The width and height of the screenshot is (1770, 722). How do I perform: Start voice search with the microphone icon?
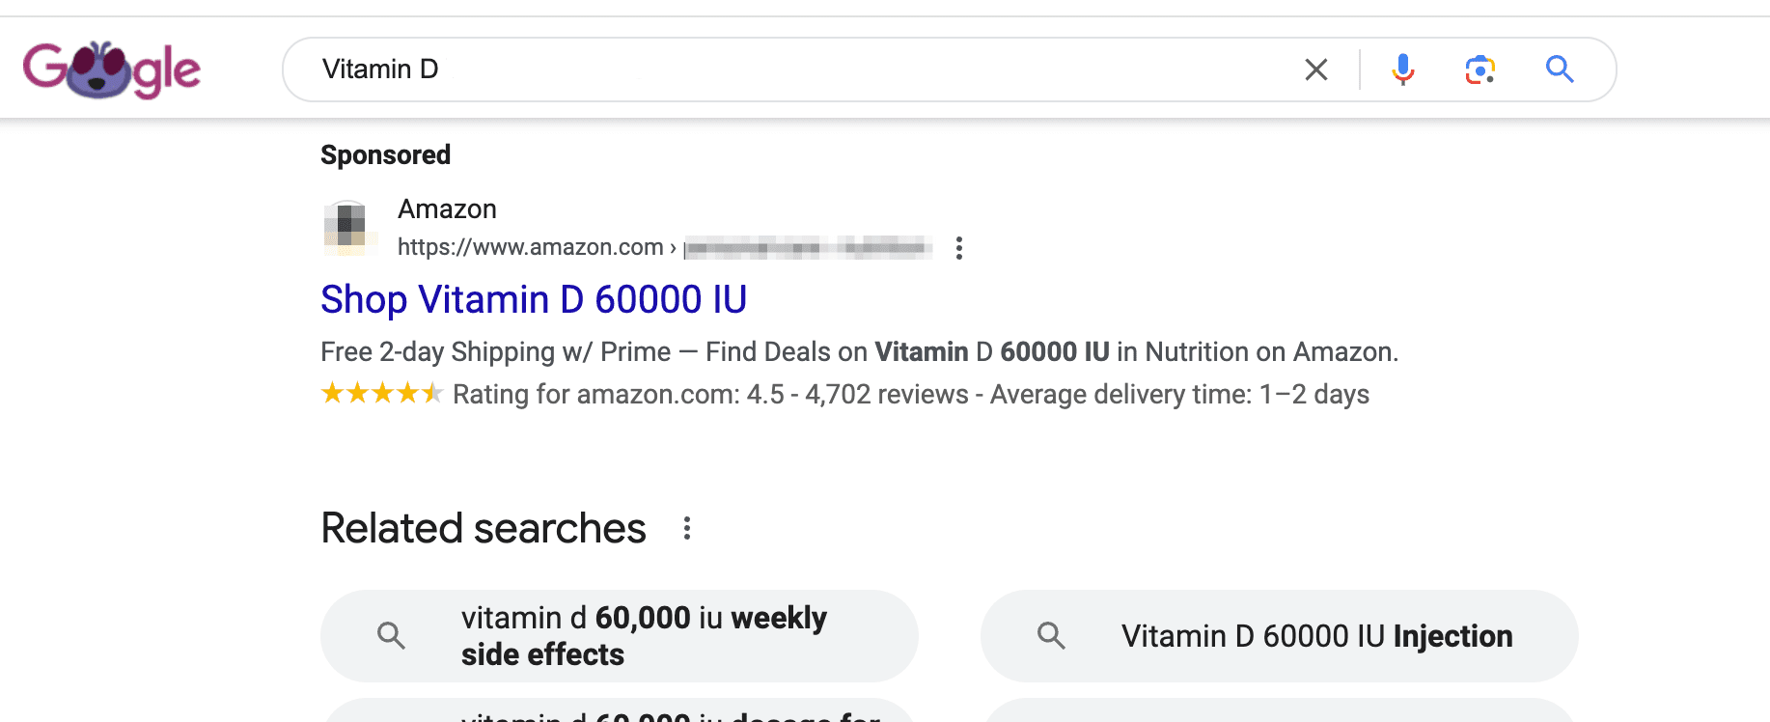point(1403,69)
